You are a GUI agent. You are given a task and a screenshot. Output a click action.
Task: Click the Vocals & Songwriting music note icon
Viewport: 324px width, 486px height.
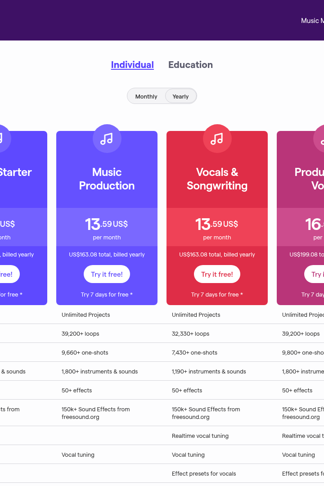pos(217,139)
